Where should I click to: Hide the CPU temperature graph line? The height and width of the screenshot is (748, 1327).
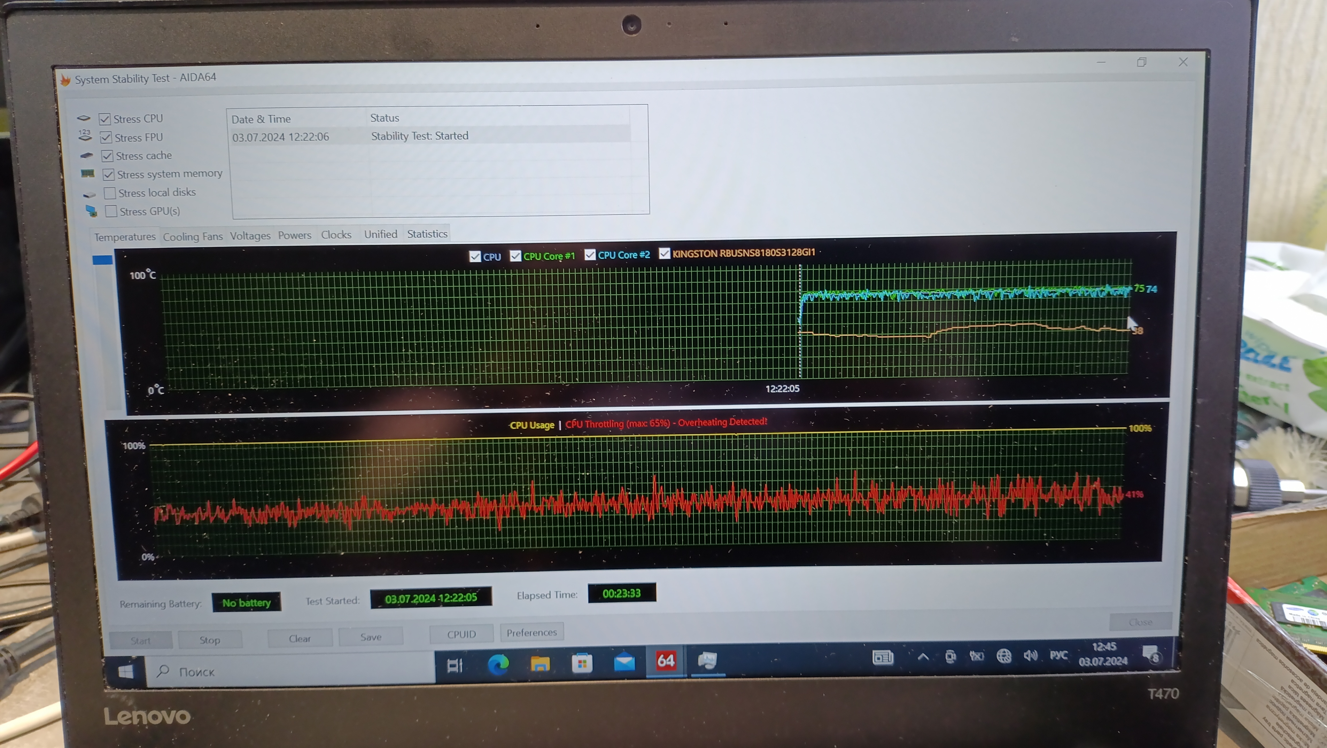tap(475, 256)
